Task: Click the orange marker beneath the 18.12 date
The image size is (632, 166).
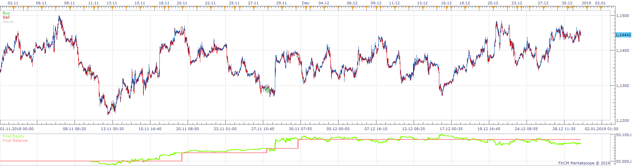Action: tap(465, 8)
